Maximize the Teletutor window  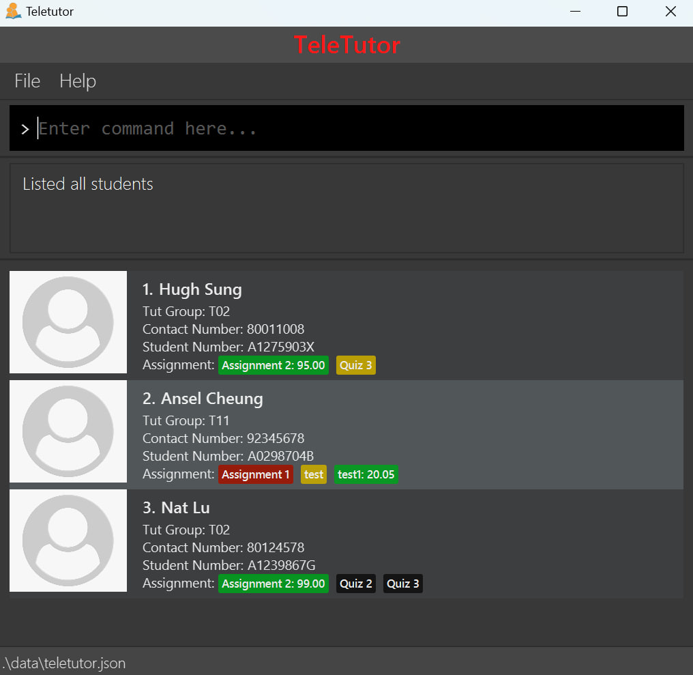pyautogui.click(x=622, y=12)
